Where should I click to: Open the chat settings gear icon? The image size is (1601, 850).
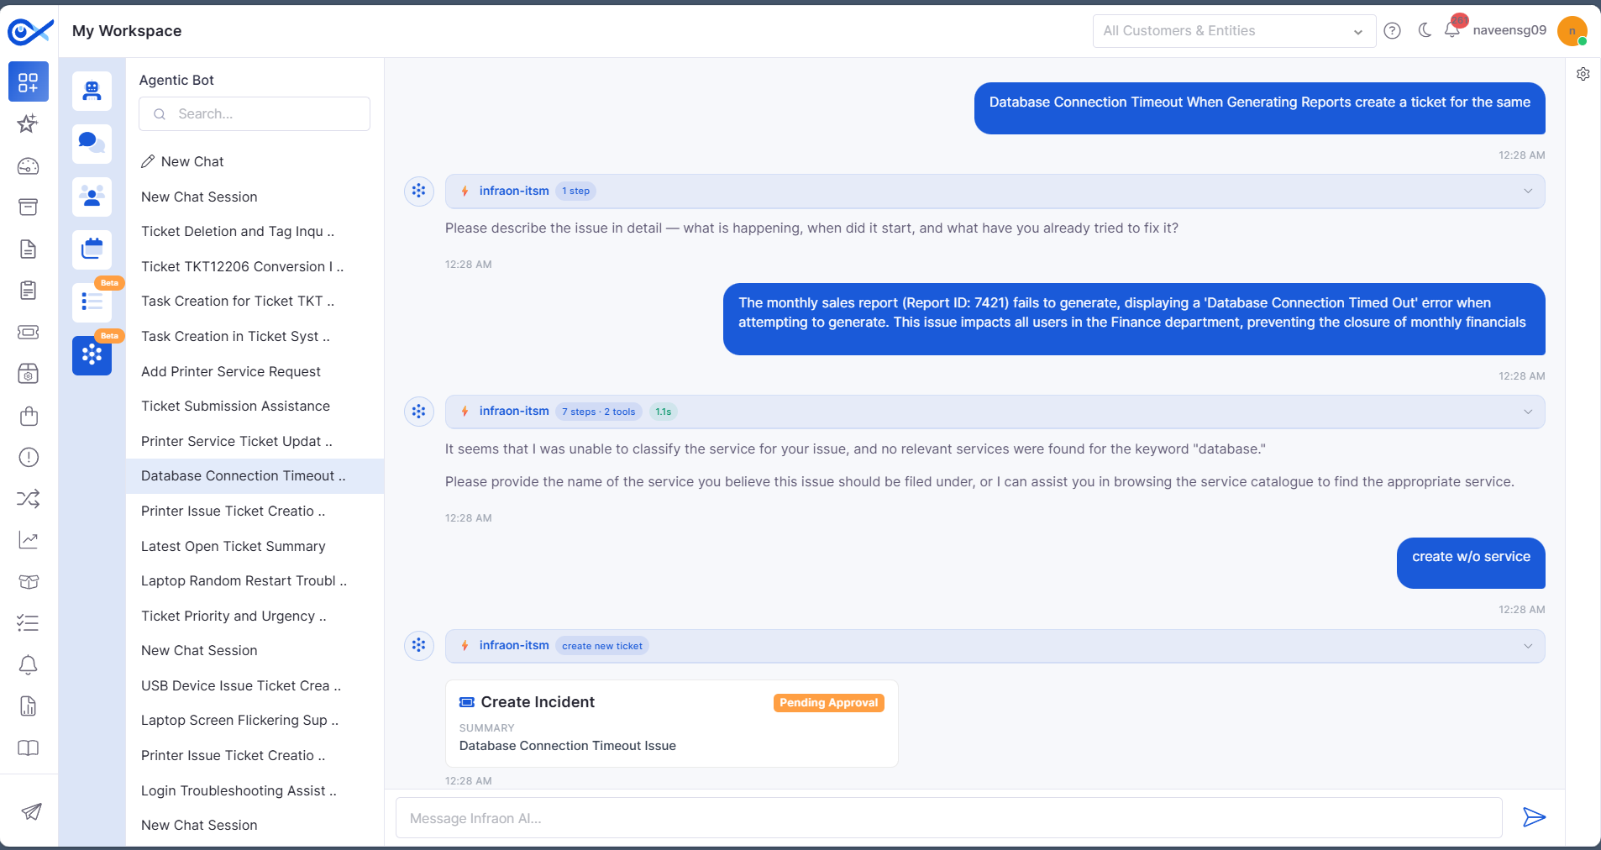(1583, 74)
